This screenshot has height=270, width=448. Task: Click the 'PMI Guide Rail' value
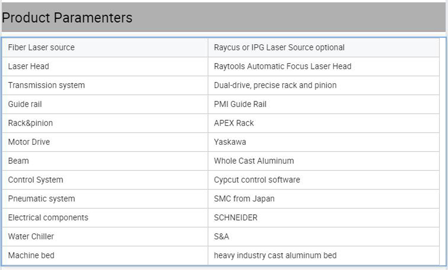(x=240, y=104)
